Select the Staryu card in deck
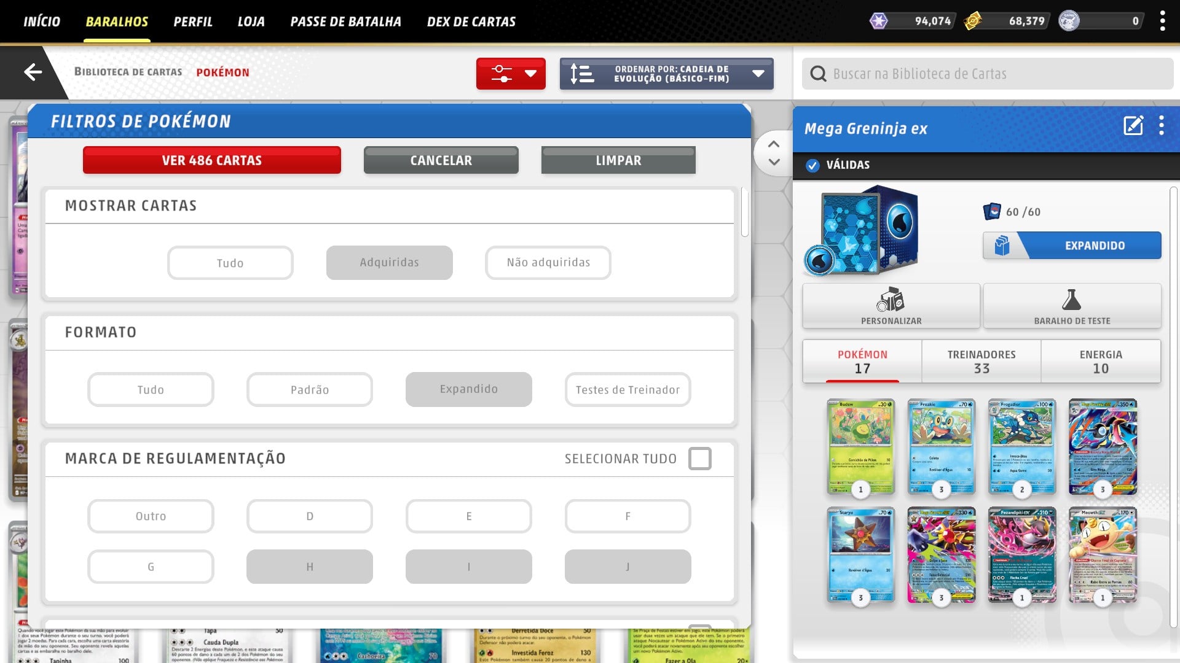Screen dimensions: 1180x663 click(860, 554)
